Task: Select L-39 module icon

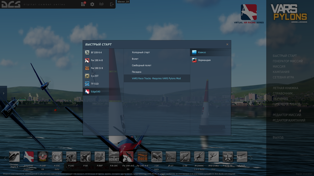Action: [x=185, y=157]
